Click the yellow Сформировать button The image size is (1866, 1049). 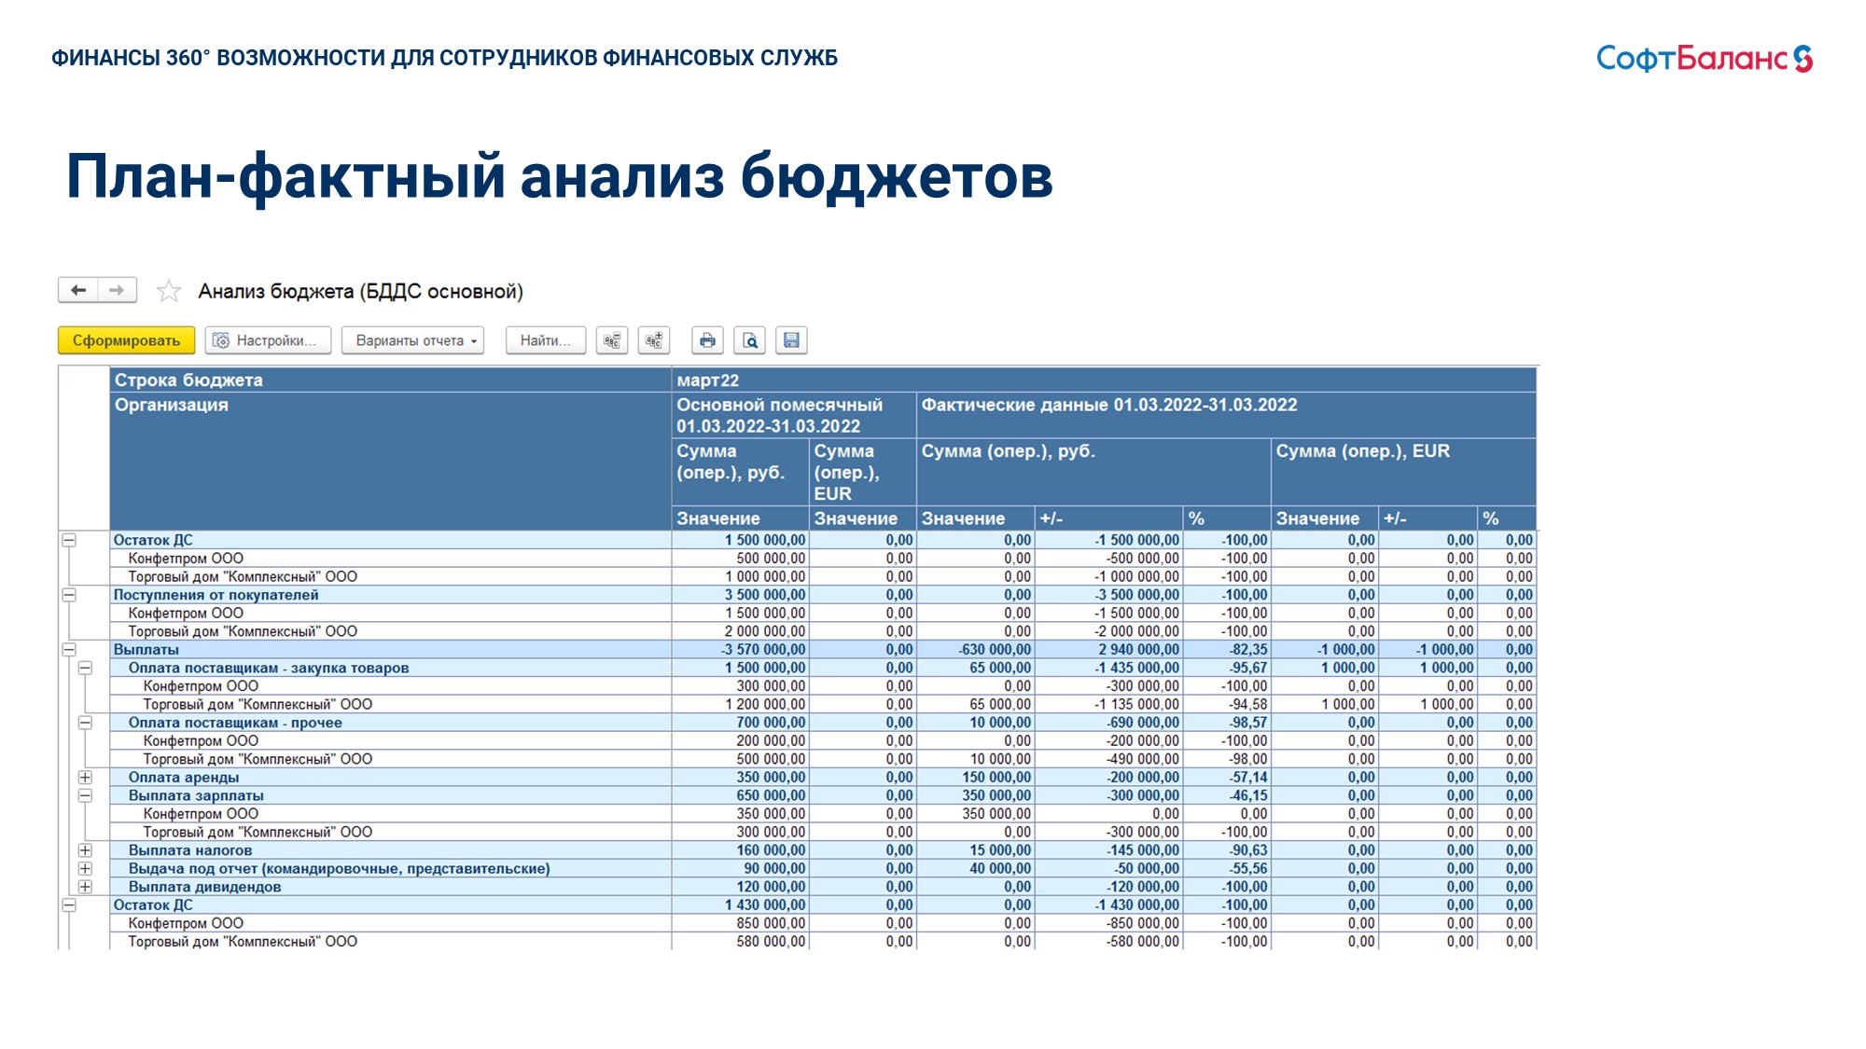click(126, 340)
